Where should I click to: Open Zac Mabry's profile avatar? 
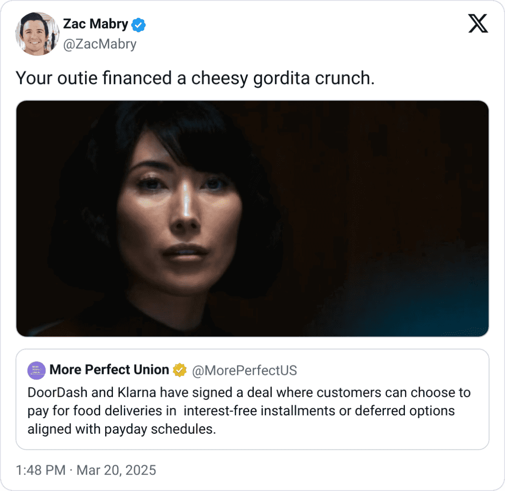point(38,33)
